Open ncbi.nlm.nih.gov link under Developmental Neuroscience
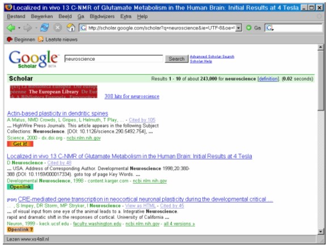329x249 pixels. point(150,181)
